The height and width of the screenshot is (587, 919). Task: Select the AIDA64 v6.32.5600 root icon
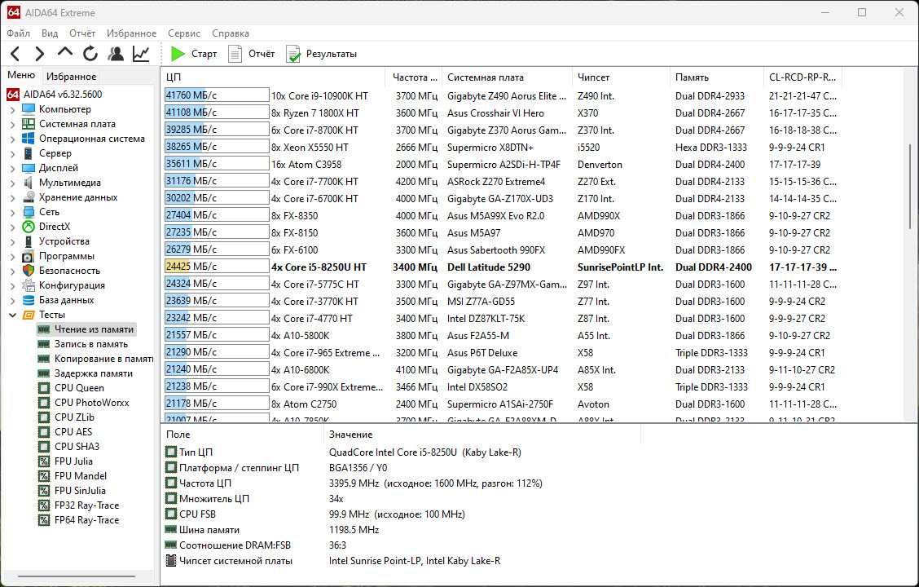point(13,95)
